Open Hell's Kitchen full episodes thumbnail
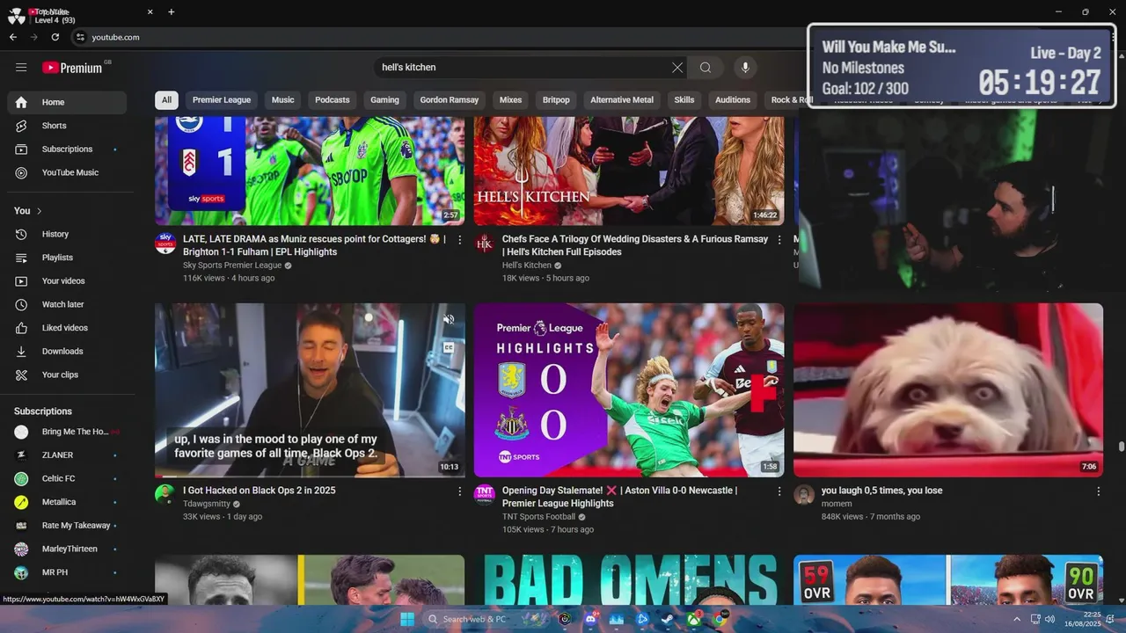The width and height of the screenshot is (1126, 633). tap(629, 171)
